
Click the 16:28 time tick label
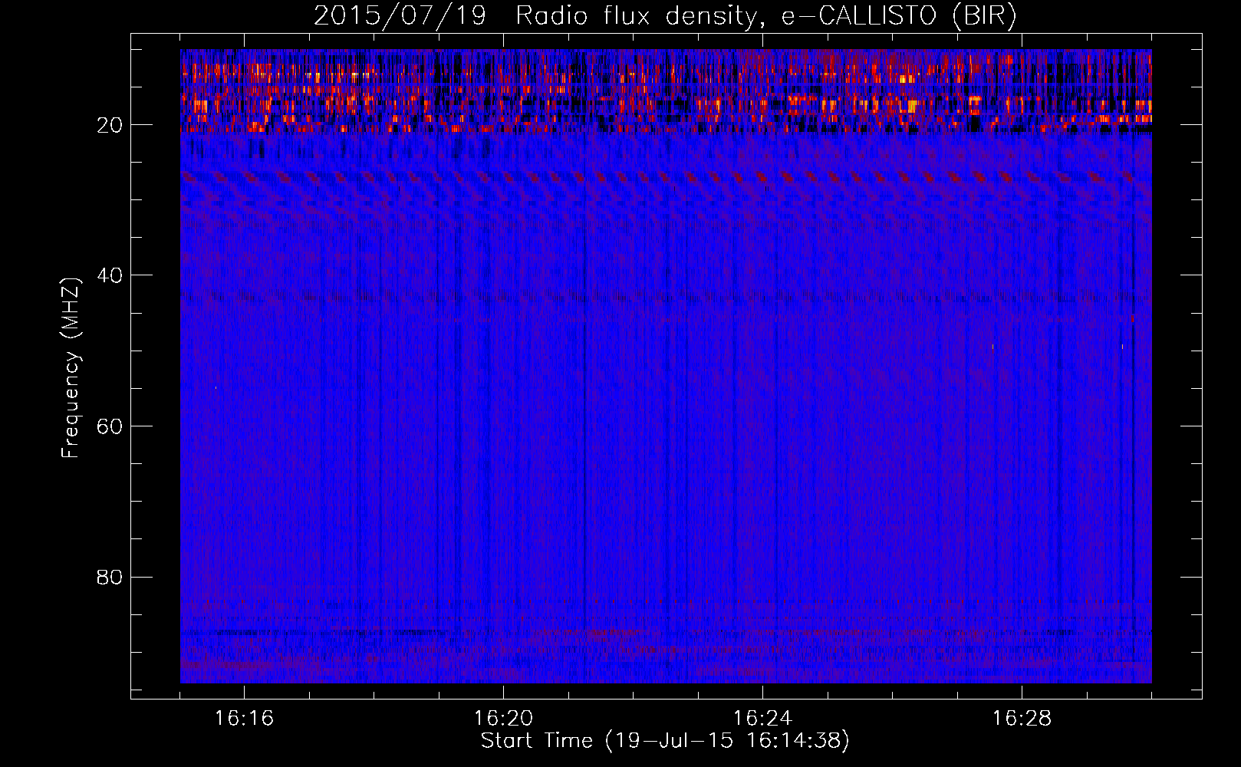tap(1022, 719)
